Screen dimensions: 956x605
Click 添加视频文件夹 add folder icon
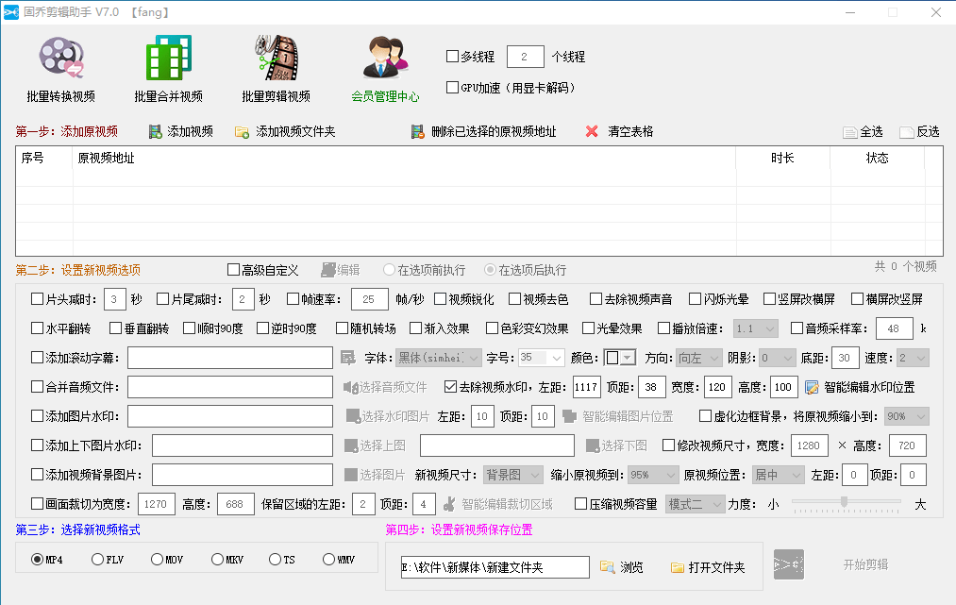pyautogui.click(x=243, y=131)
